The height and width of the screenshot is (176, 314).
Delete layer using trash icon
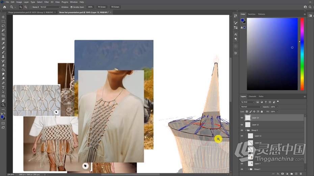coord(300,174)
